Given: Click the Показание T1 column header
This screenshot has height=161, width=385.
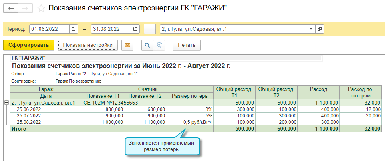Looking at the screenshot, I should tap(103, 96).
